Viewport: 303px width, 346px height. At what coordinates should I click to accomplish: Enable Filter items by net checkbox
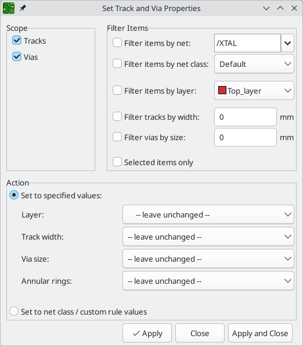(x=117, y=43)
